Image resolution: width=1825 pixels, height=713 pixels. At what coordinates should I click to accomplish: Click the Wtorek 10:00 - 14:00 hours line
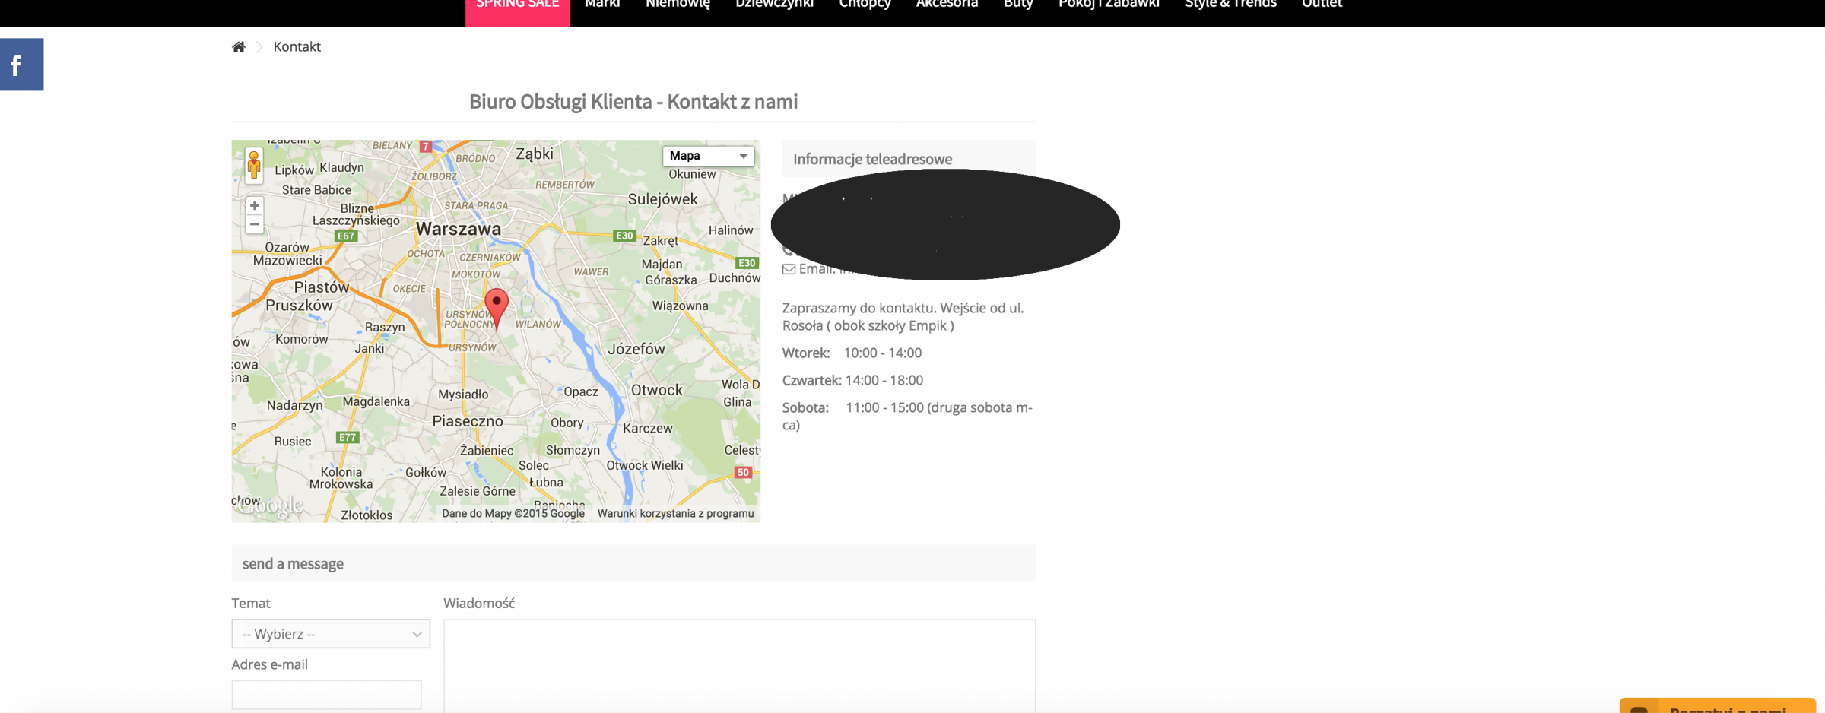(852, 353)
